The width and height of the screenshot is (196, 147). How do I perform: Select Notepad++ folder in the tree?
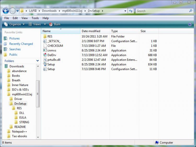pos(19,132)
